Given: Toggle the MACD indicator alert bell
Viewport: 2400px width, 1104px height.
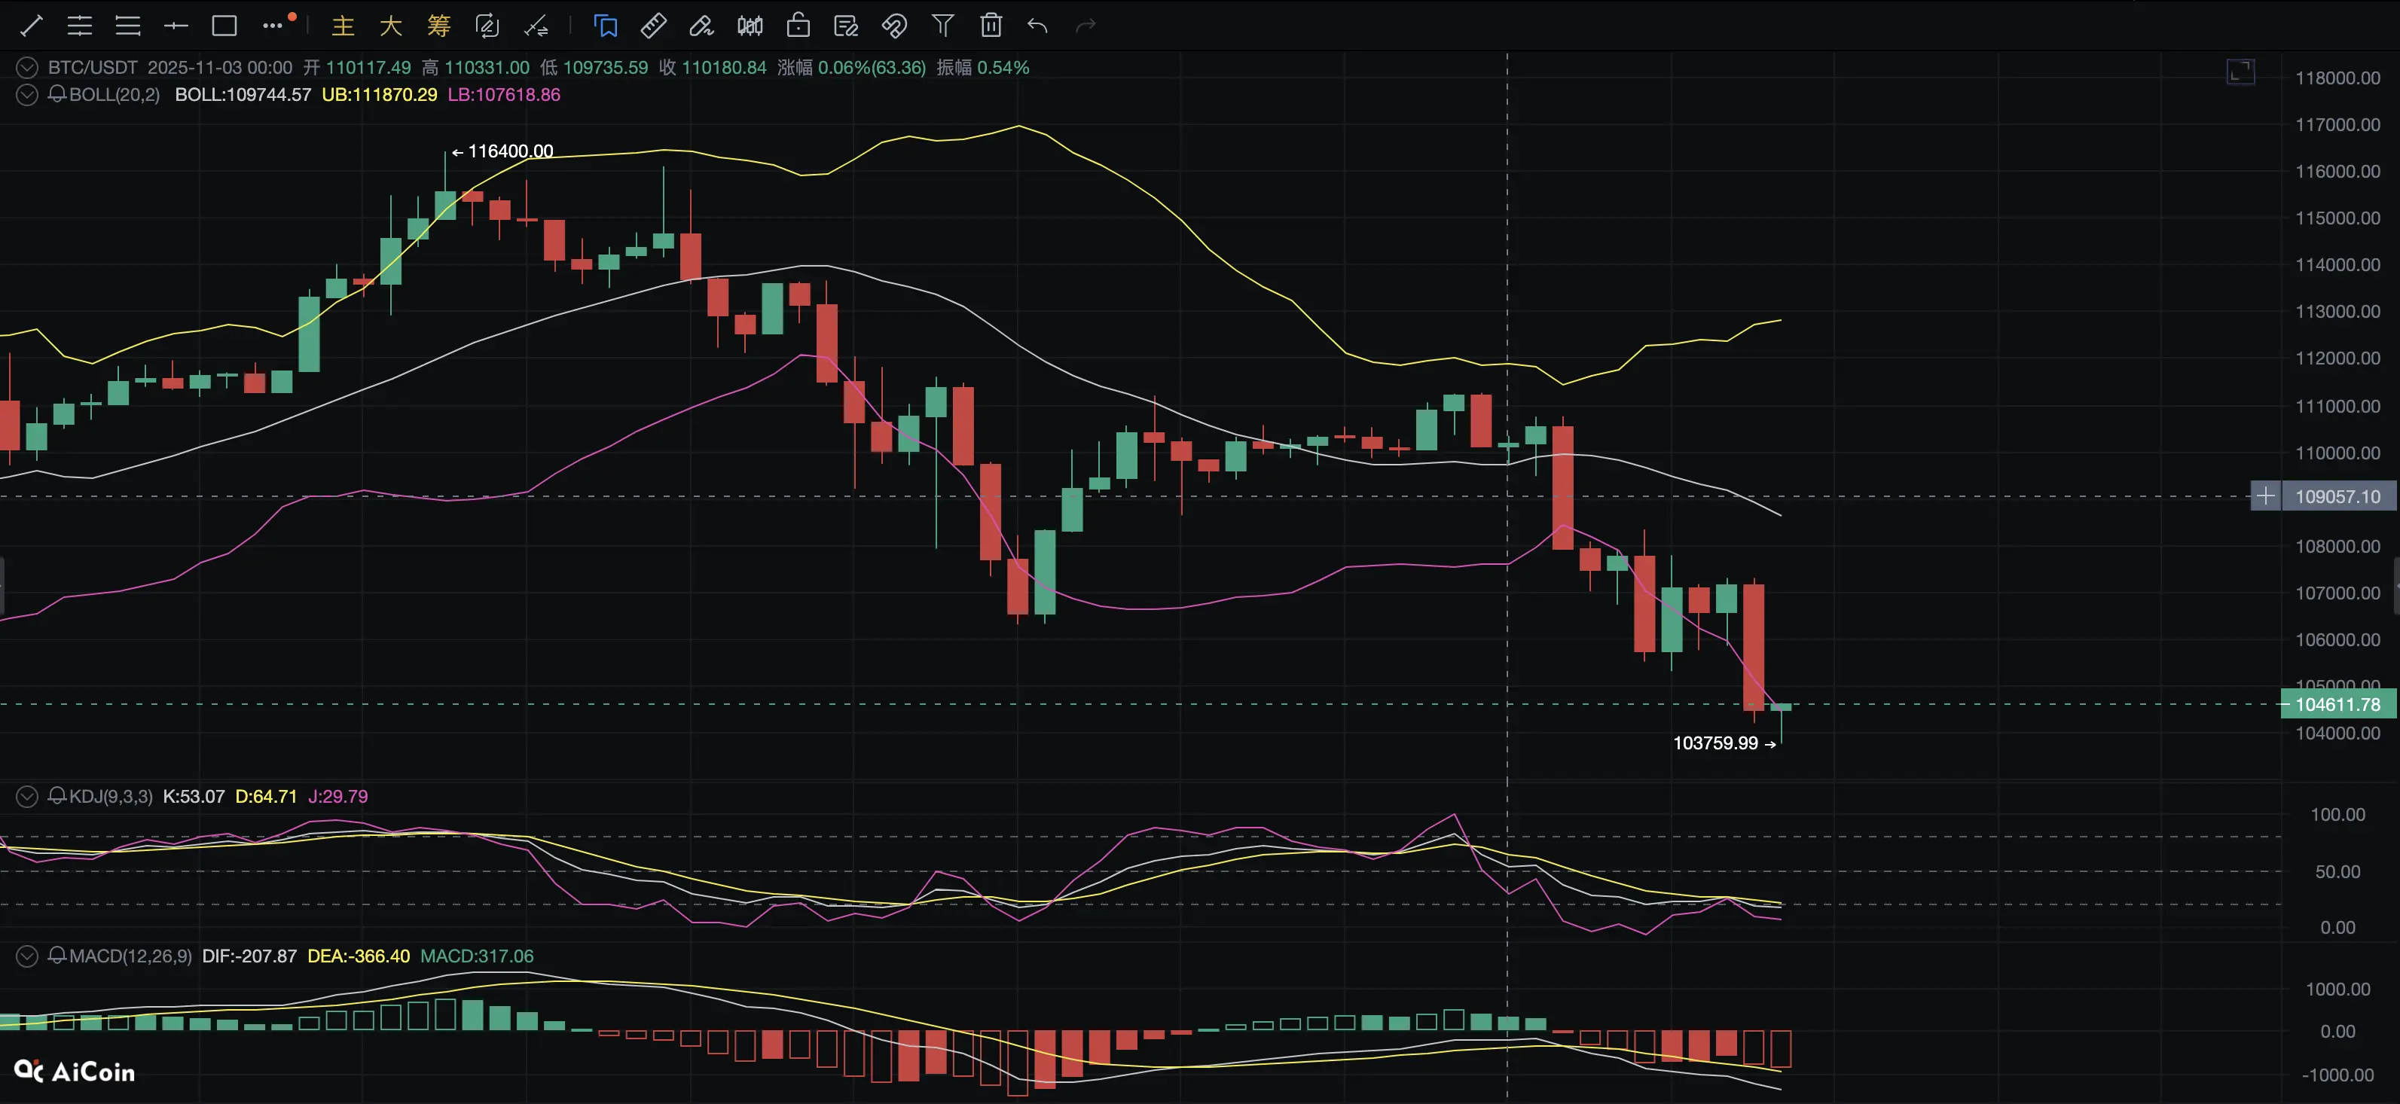Looking at the screenshot, I should click(56, 955).
